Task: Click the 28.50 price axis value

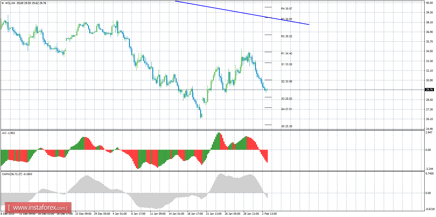Action: tap(429, 100)
